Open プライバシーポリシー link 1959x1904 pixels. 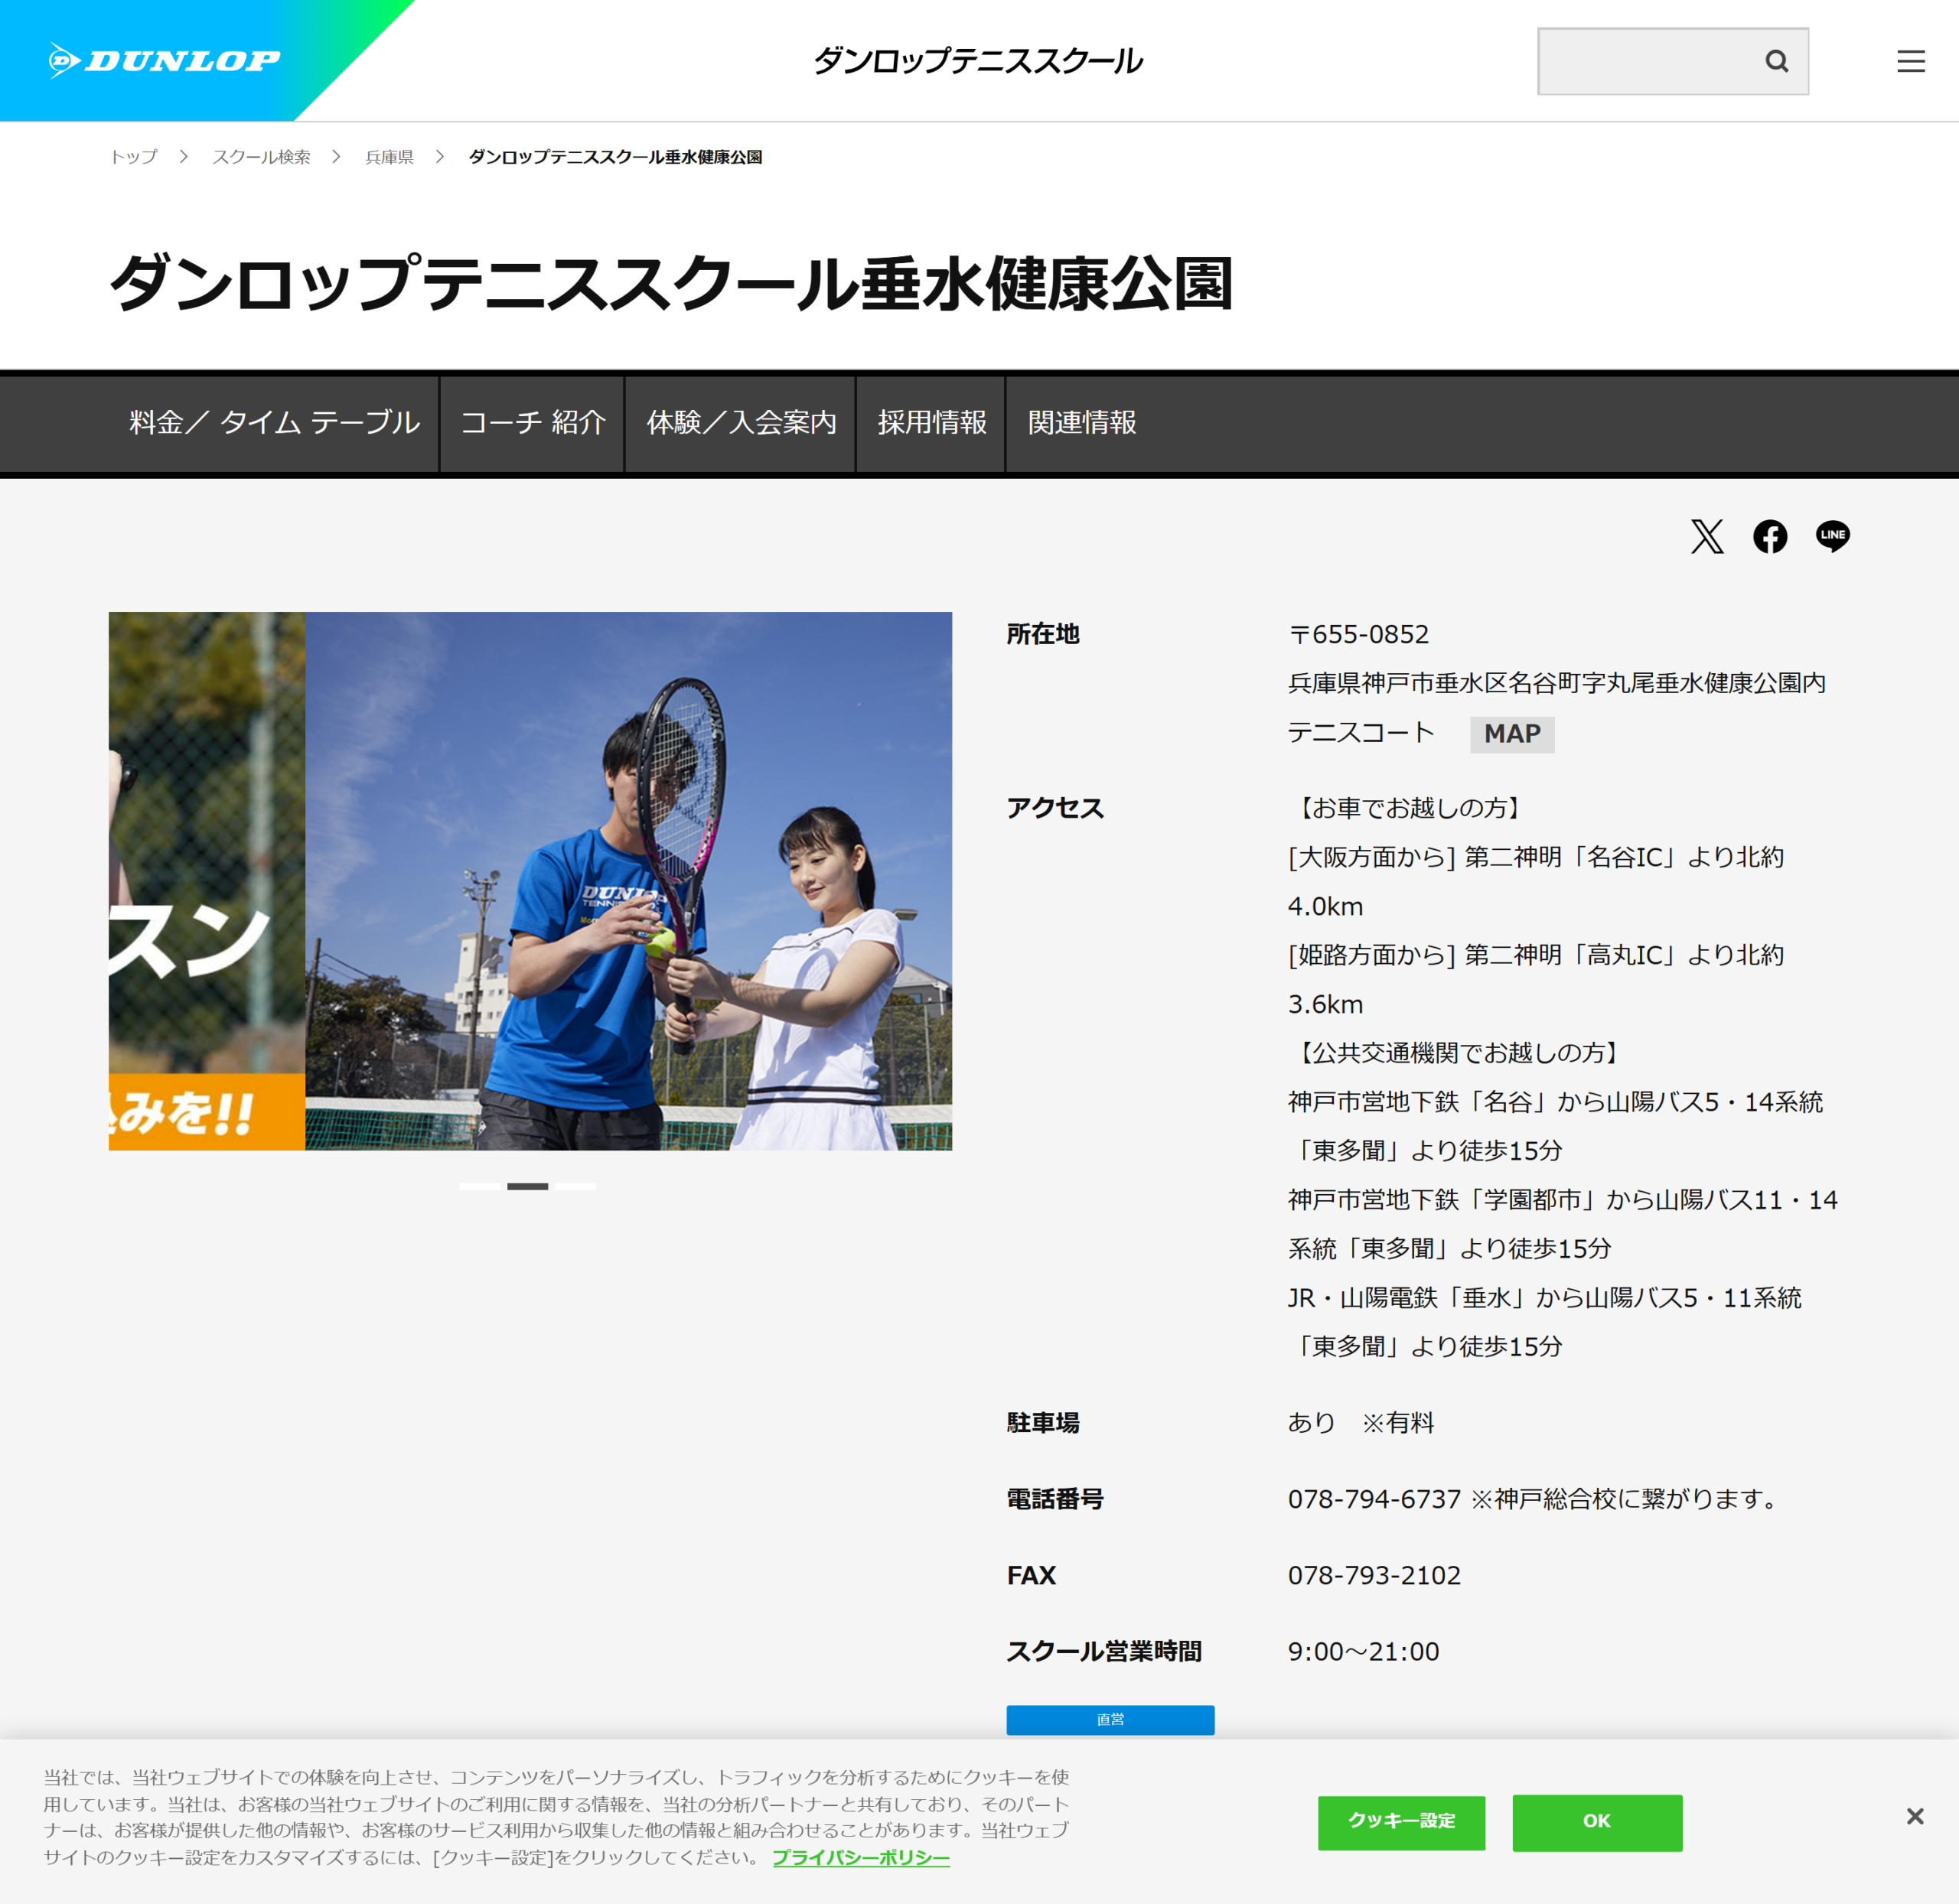860,1857
